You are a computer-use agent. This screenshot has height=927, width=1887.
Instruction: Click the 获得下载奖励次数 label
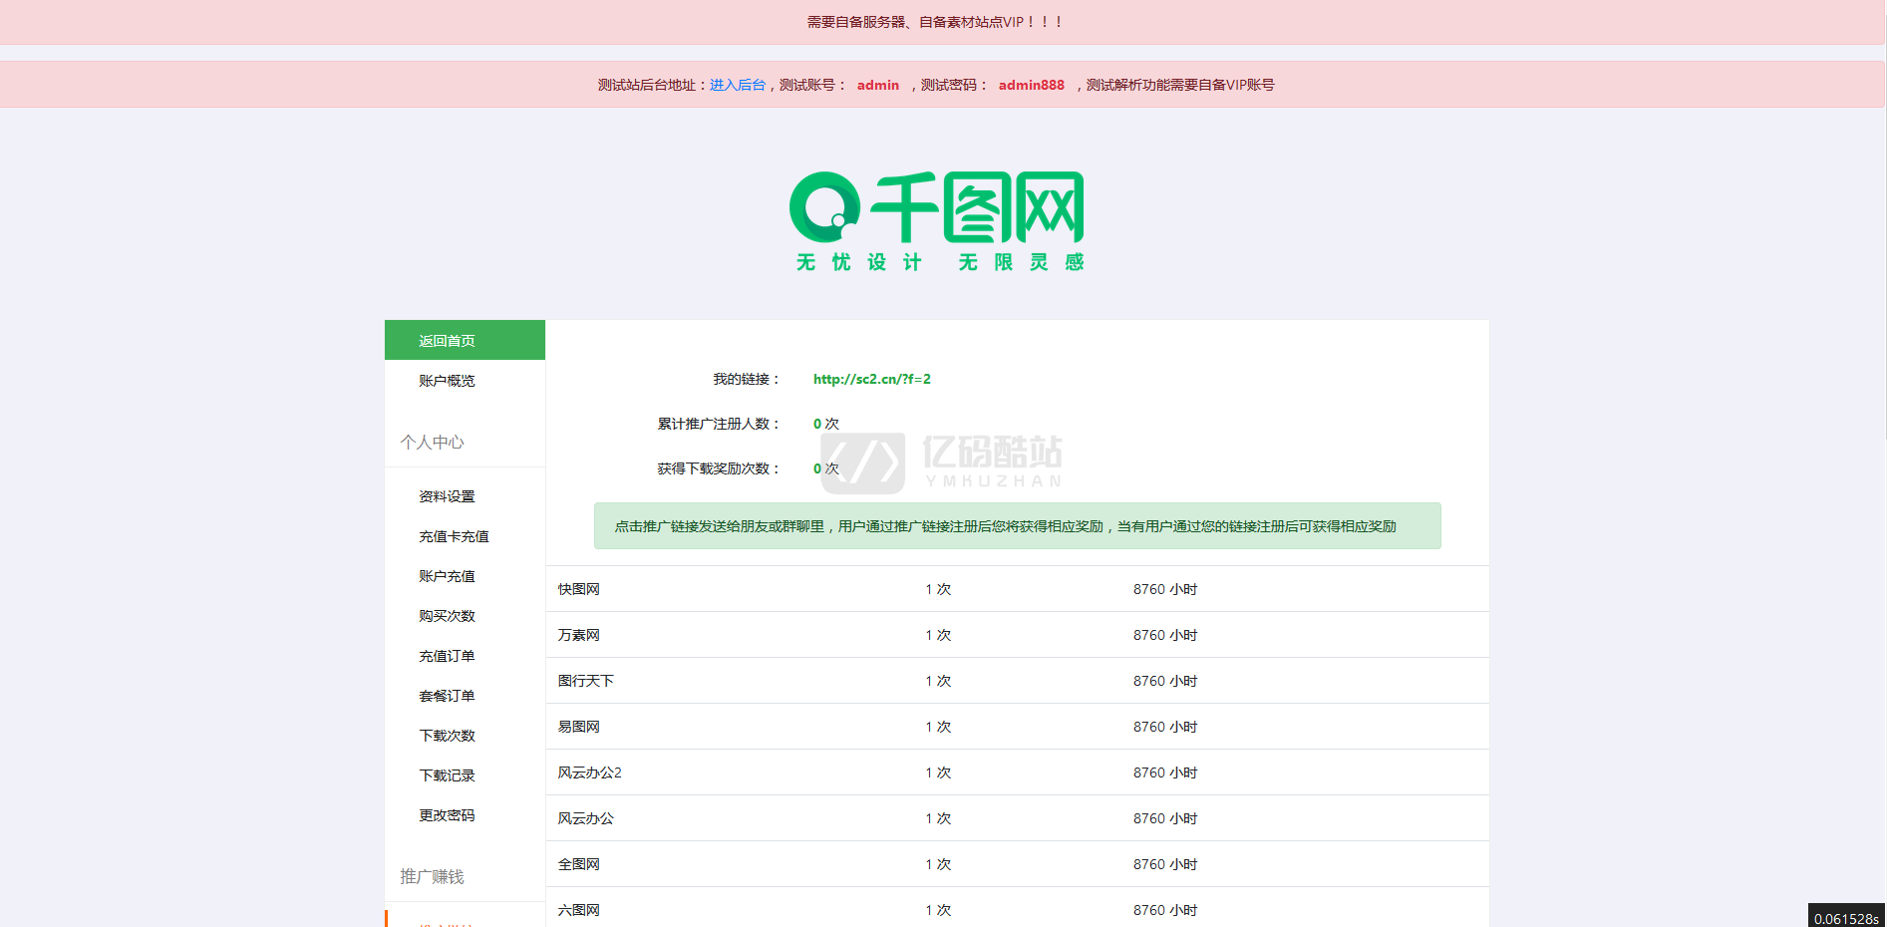click(719, 468)
